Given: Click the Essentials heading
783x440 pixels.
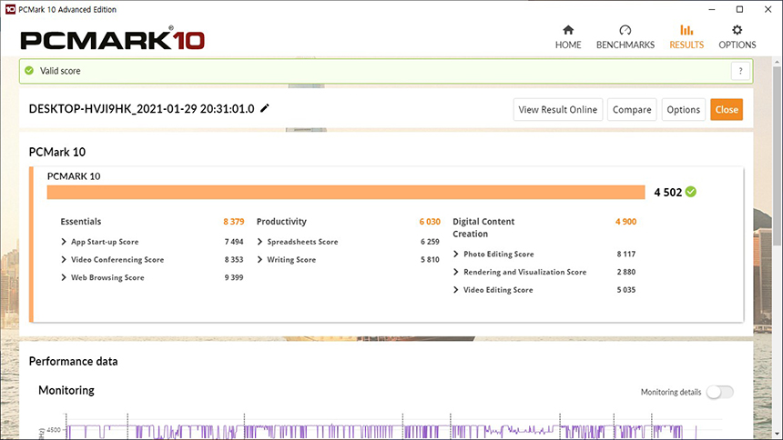Looking at the screenshot, I should (81, 222).
